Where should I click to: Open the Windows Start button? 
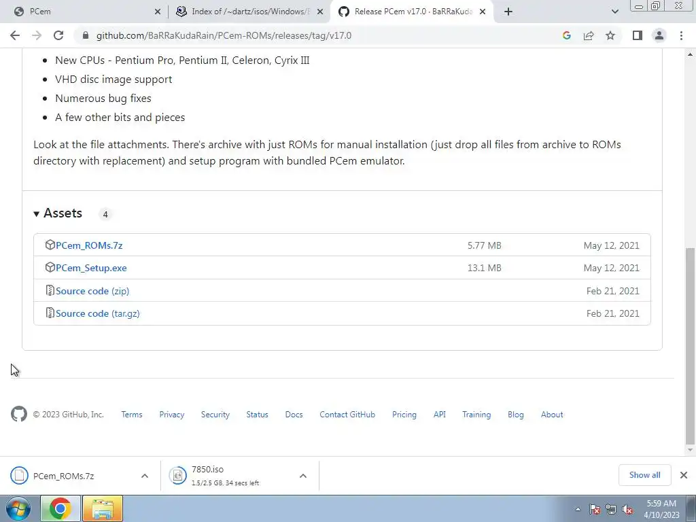point(18,508)
